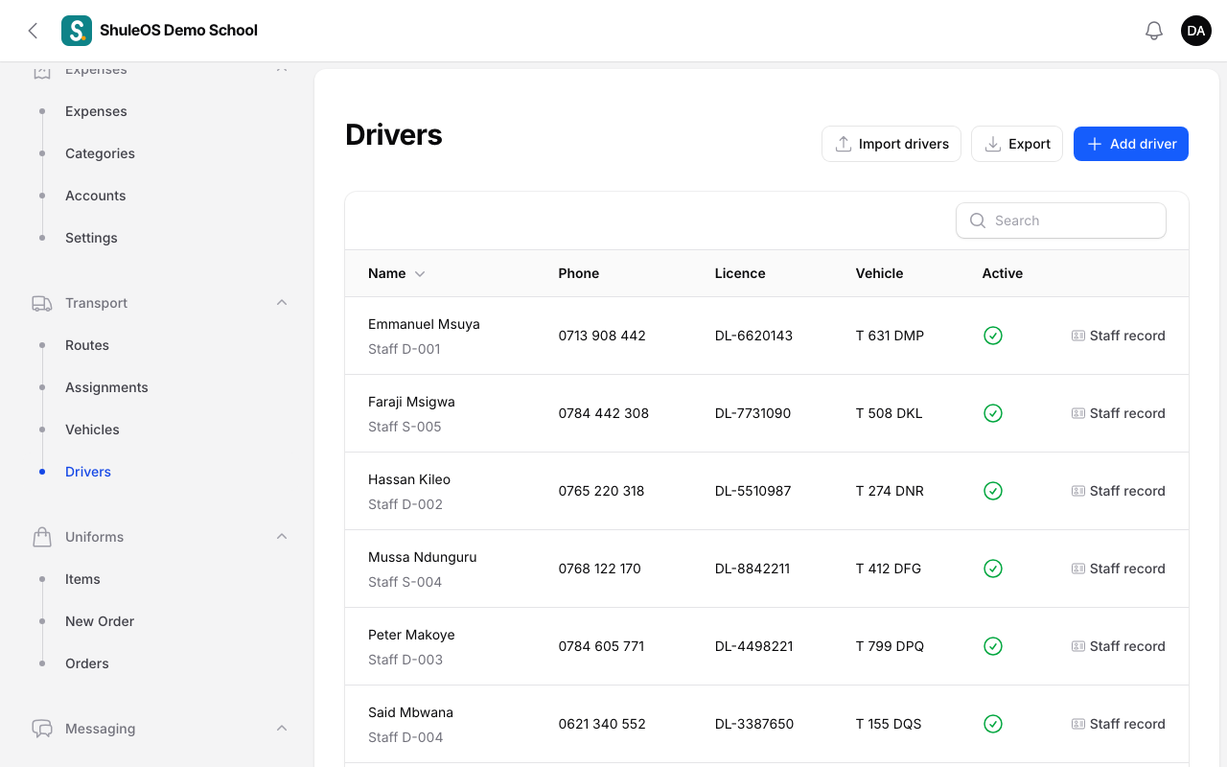1227x767 pixels.
Task: Click vehicle plate T 274 DNR
Action: pyautogui.click(x=891, y=491)
